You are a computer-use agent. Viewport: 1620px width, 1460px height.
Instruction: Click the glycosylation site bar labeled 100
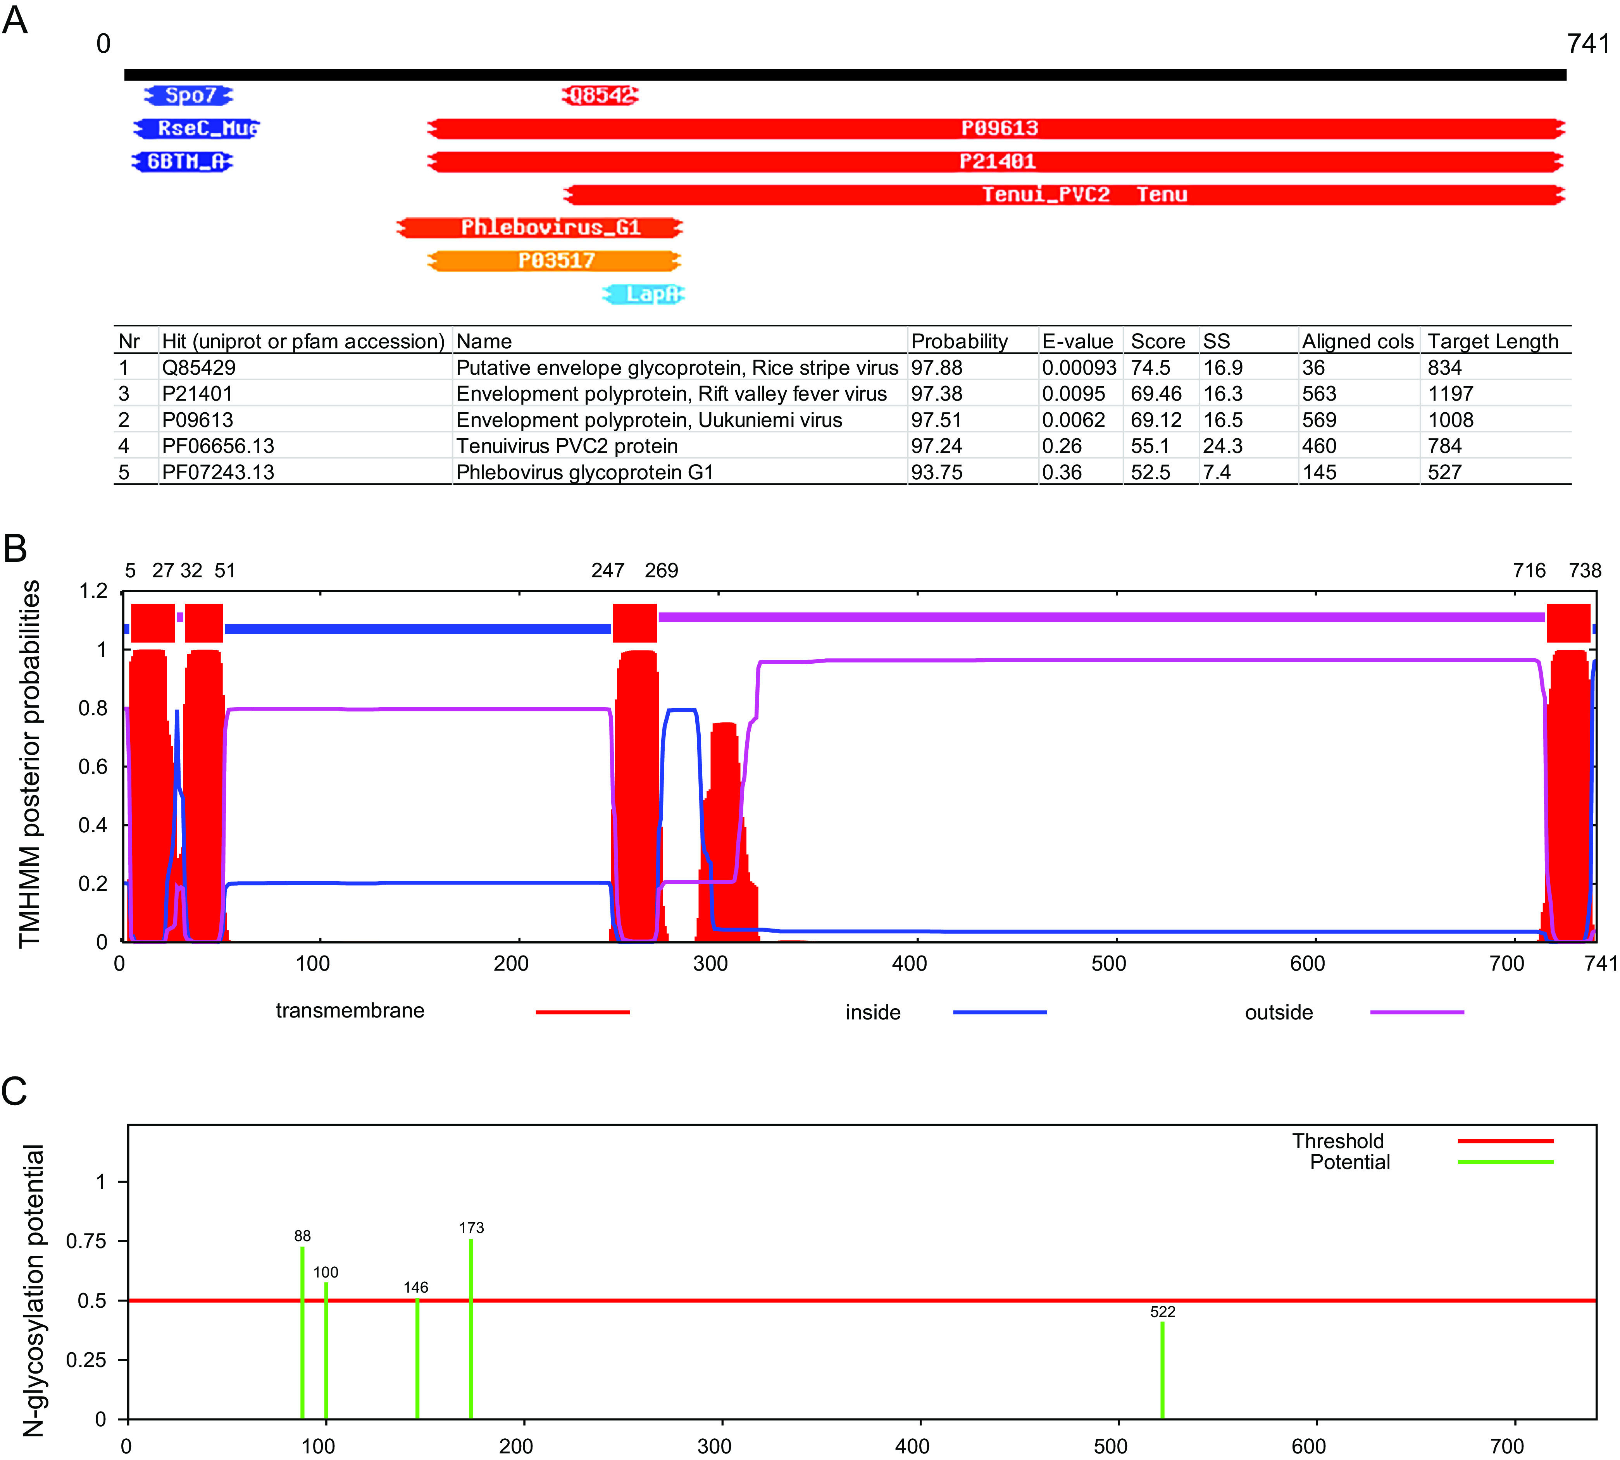(x=326, y=1350)
